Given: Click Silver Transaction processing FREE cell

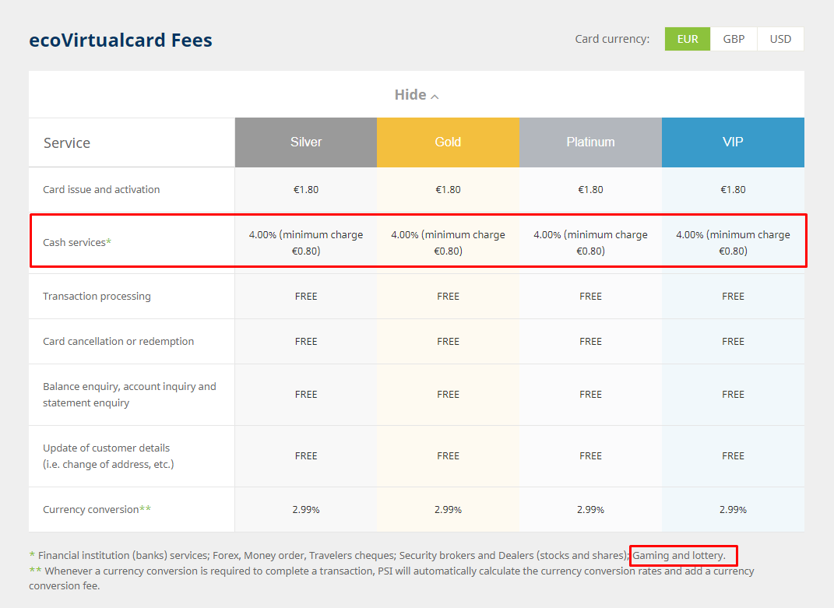Looking at the screenshot, I should click(306, 297).
